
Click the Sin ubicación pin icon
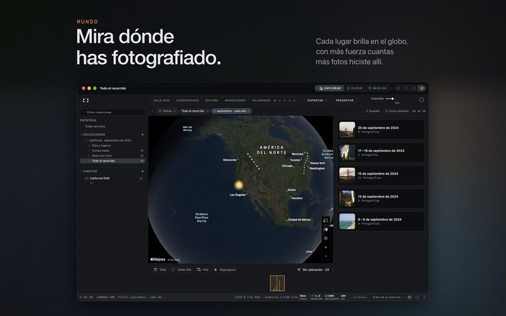pos(299,270)
